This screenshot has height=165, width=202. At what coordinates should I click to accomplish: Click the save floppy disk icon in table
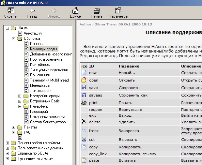[x=84, y=87]
